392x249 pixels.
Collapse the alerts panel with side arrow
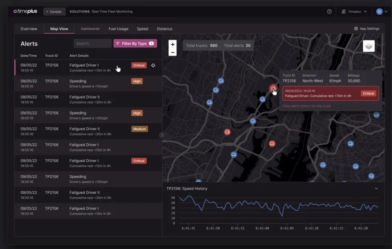pyautogui.click(x=162, y=135)
